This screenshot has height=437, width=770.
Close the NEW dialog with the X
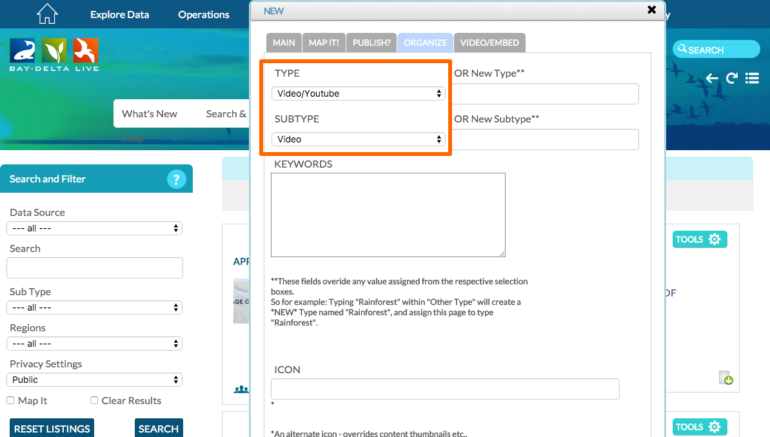click(651, 10)
